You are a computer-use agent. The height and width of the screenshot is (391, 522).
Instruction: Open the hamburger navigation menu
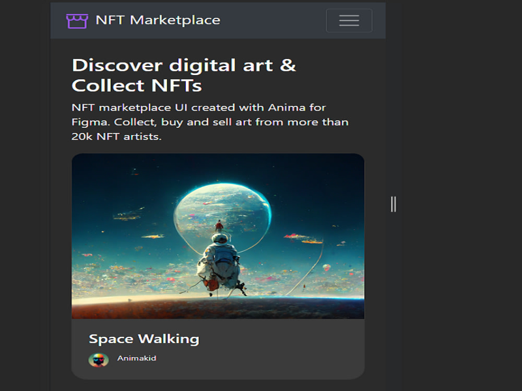point(349,21)
